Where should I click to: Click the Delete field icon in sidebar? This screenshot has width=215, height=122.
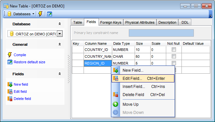(10, 99)
